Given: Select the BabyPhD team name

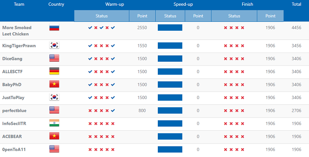Looking at the screenshot, I should point(12,85).
